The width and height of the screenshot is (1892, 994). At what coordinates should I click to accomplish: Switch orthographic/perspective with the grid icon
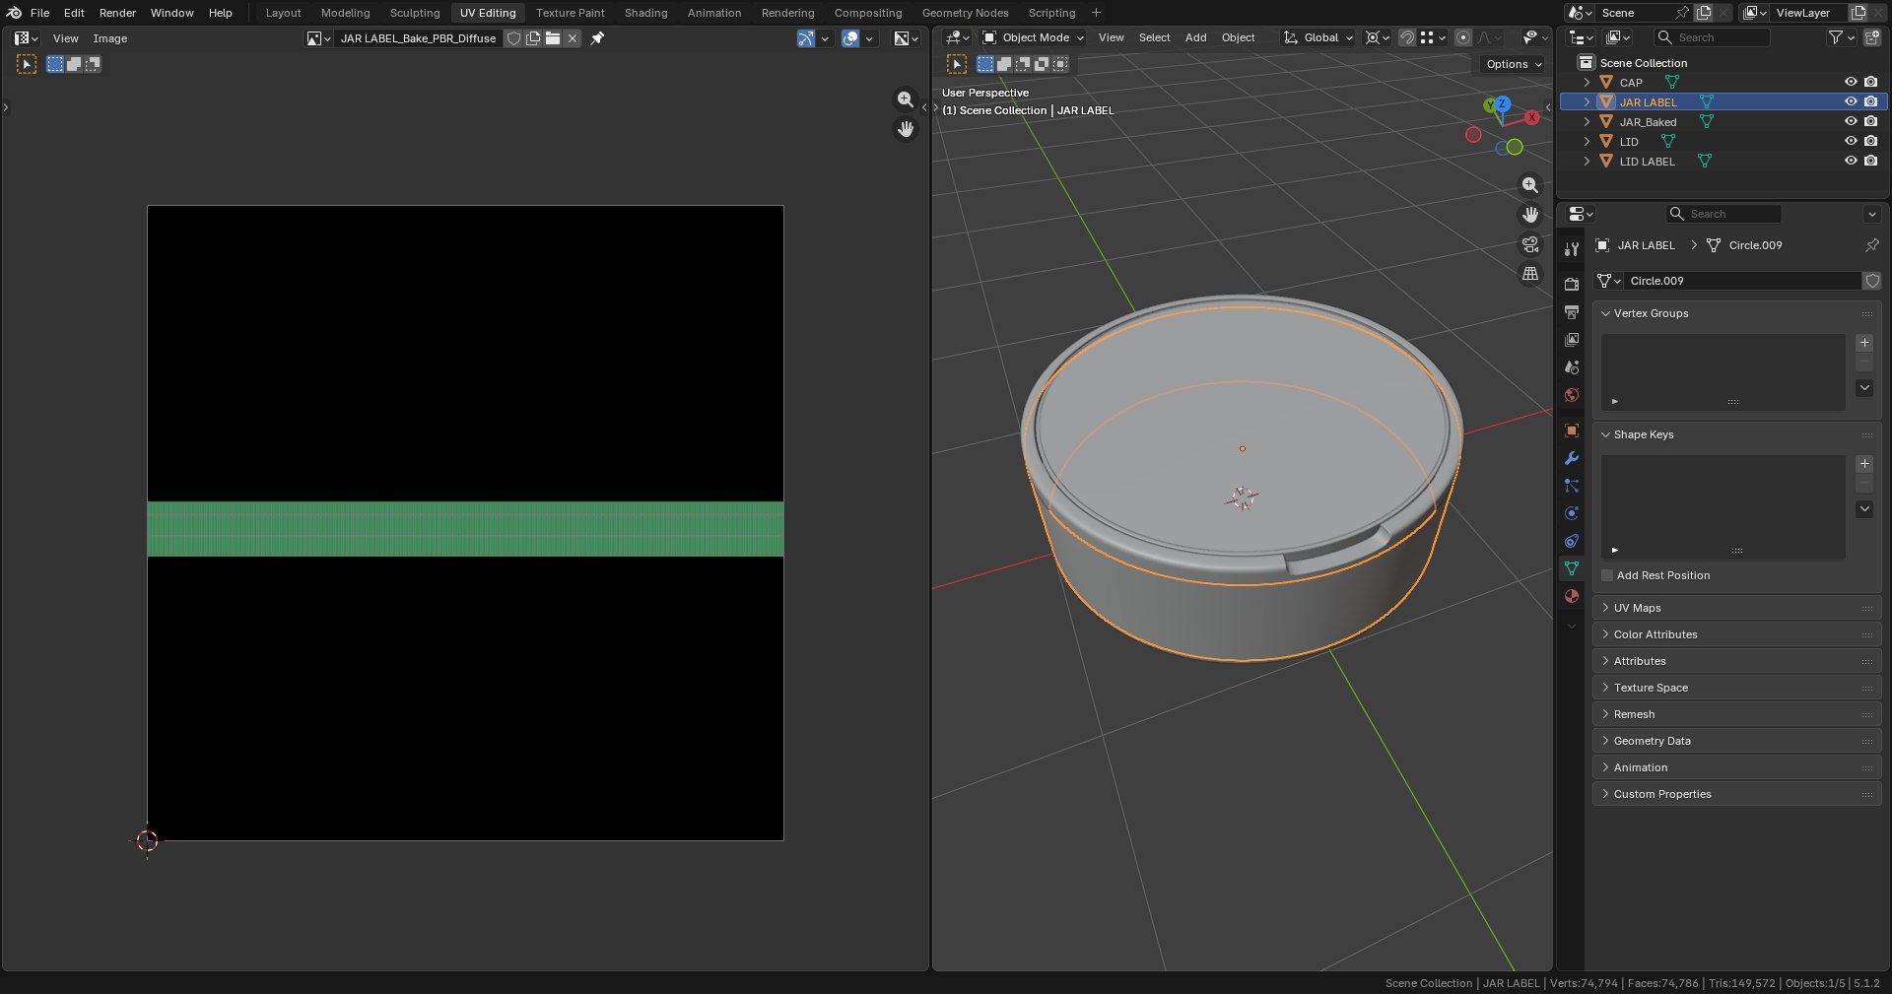1529,274
